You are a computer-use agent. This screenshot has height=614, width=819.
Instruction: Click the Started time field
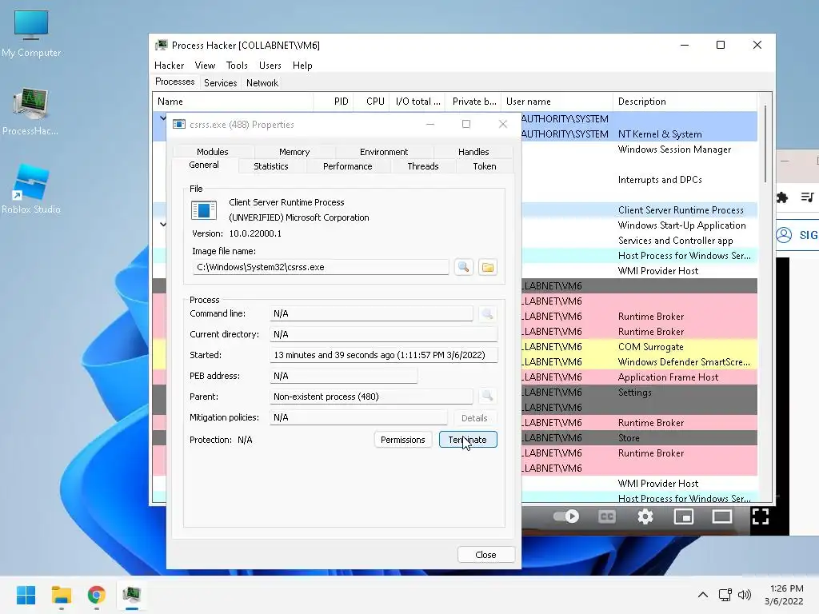coord(384,355)
